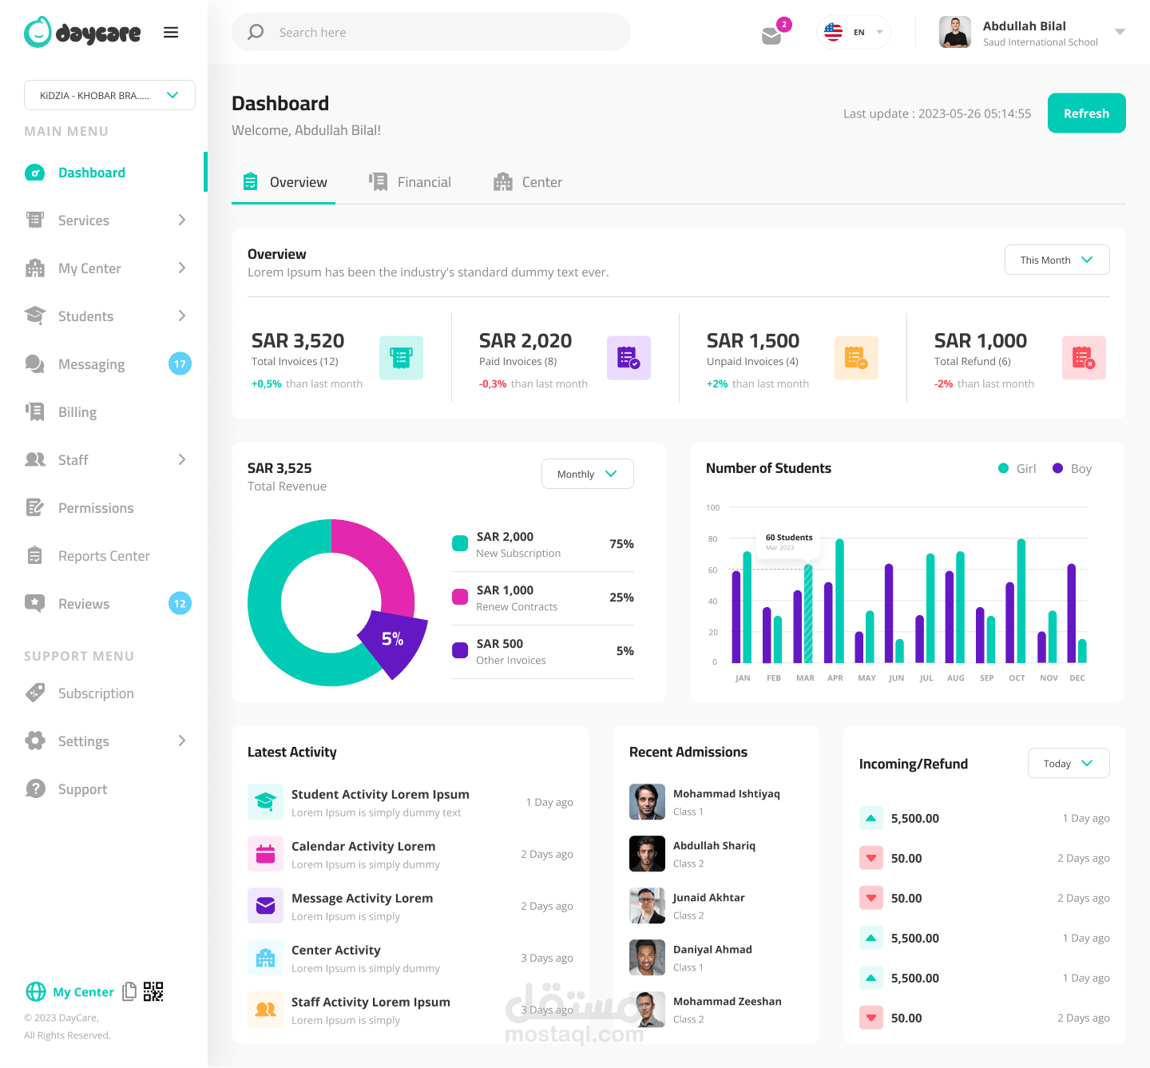Switch to the Financial tab

(x=410, y=182)
